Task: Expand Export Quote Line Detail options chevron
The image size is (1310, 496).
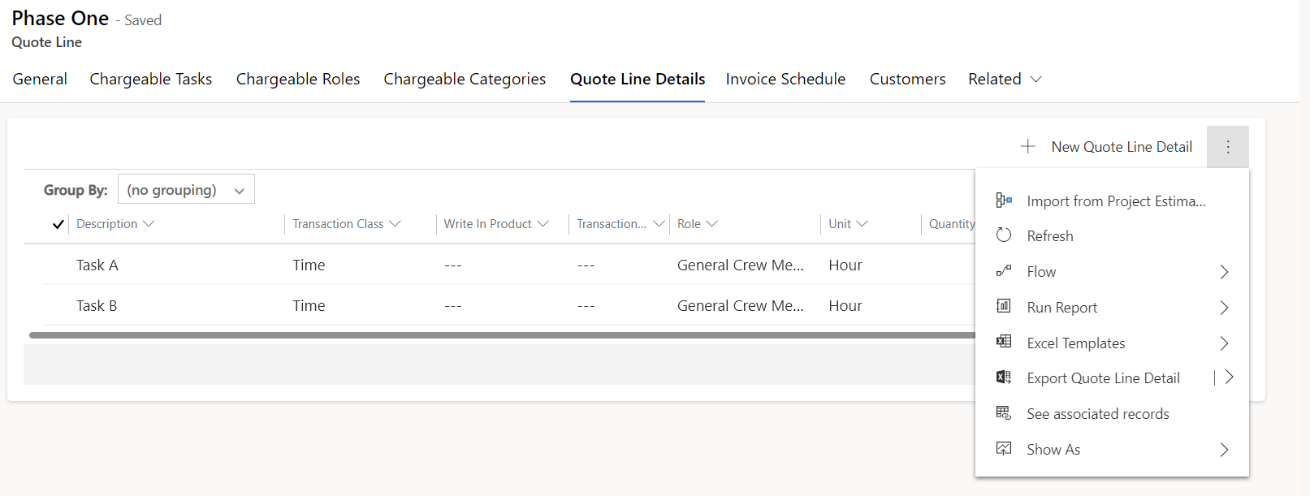Action: (x=1229, y=377)
